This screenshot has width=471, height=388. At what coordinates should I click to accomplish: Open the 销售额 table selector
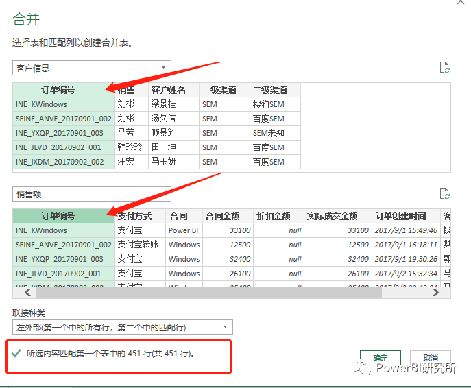[x=92, y=194]
